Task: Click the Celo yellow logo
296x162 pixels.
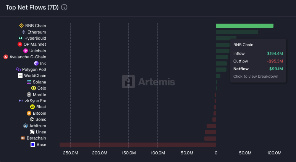Action: click(x=34, y=88)
